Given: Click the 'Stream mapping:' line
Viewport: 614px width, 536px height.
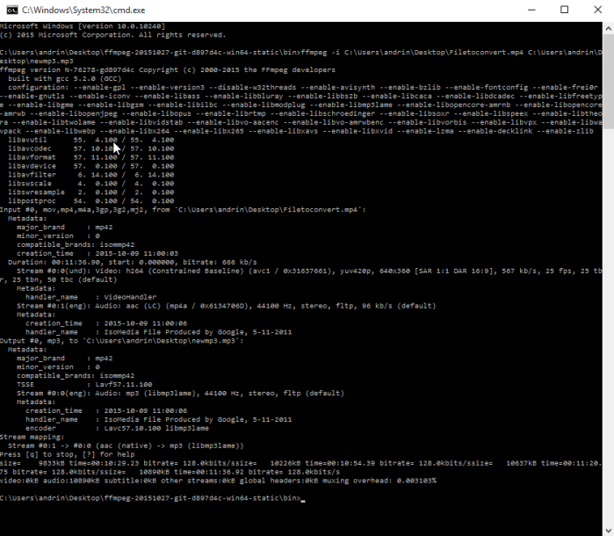Looking at the screenshot, I should 33,437.
